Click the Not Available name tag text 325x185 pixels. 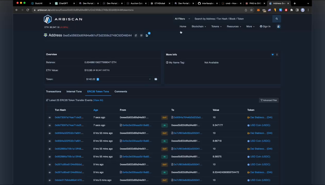coord(211,62)
